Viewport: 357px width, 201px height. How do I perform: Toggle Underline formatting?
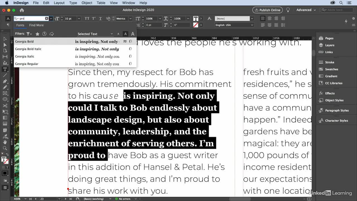(x=100, y=18)
